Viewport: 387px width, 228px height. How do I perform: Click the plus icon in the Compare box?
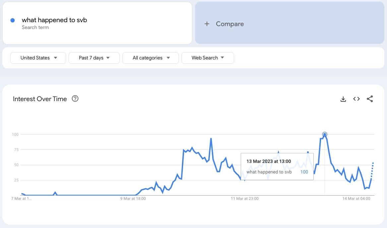tap(207, 24)
